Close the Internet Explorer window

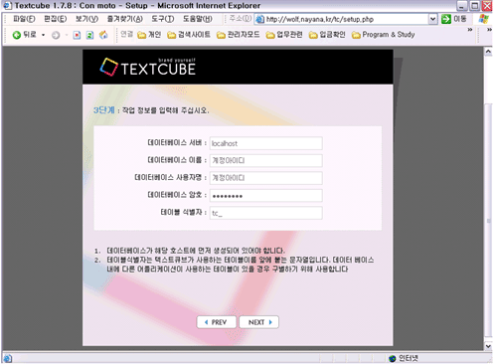tap(487, 6)
